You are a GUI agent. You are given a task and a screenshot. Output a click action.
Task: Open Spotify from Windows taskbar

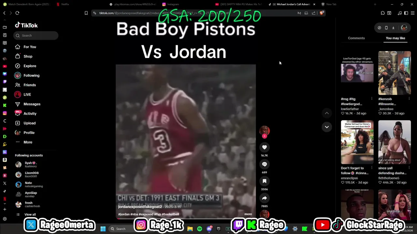(199, 229)
